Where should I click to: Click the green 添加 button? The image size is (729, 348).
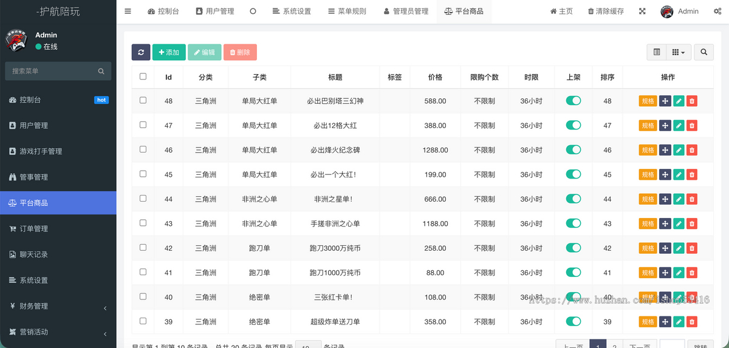(169, 52)
